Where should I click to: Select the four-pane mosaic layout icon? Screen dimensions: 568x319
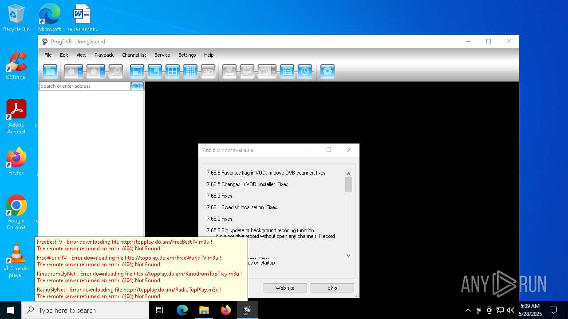tap(173, 71)
